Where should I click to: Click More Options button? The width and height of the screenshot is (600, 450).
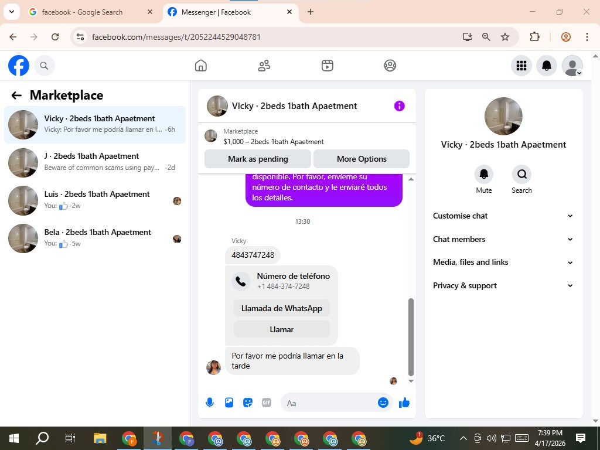click(362, 159)
